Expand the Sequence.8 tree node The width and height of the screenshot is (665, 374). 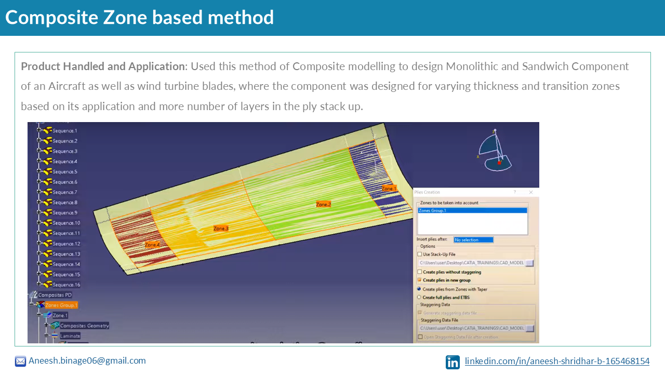tap(39, 203)
